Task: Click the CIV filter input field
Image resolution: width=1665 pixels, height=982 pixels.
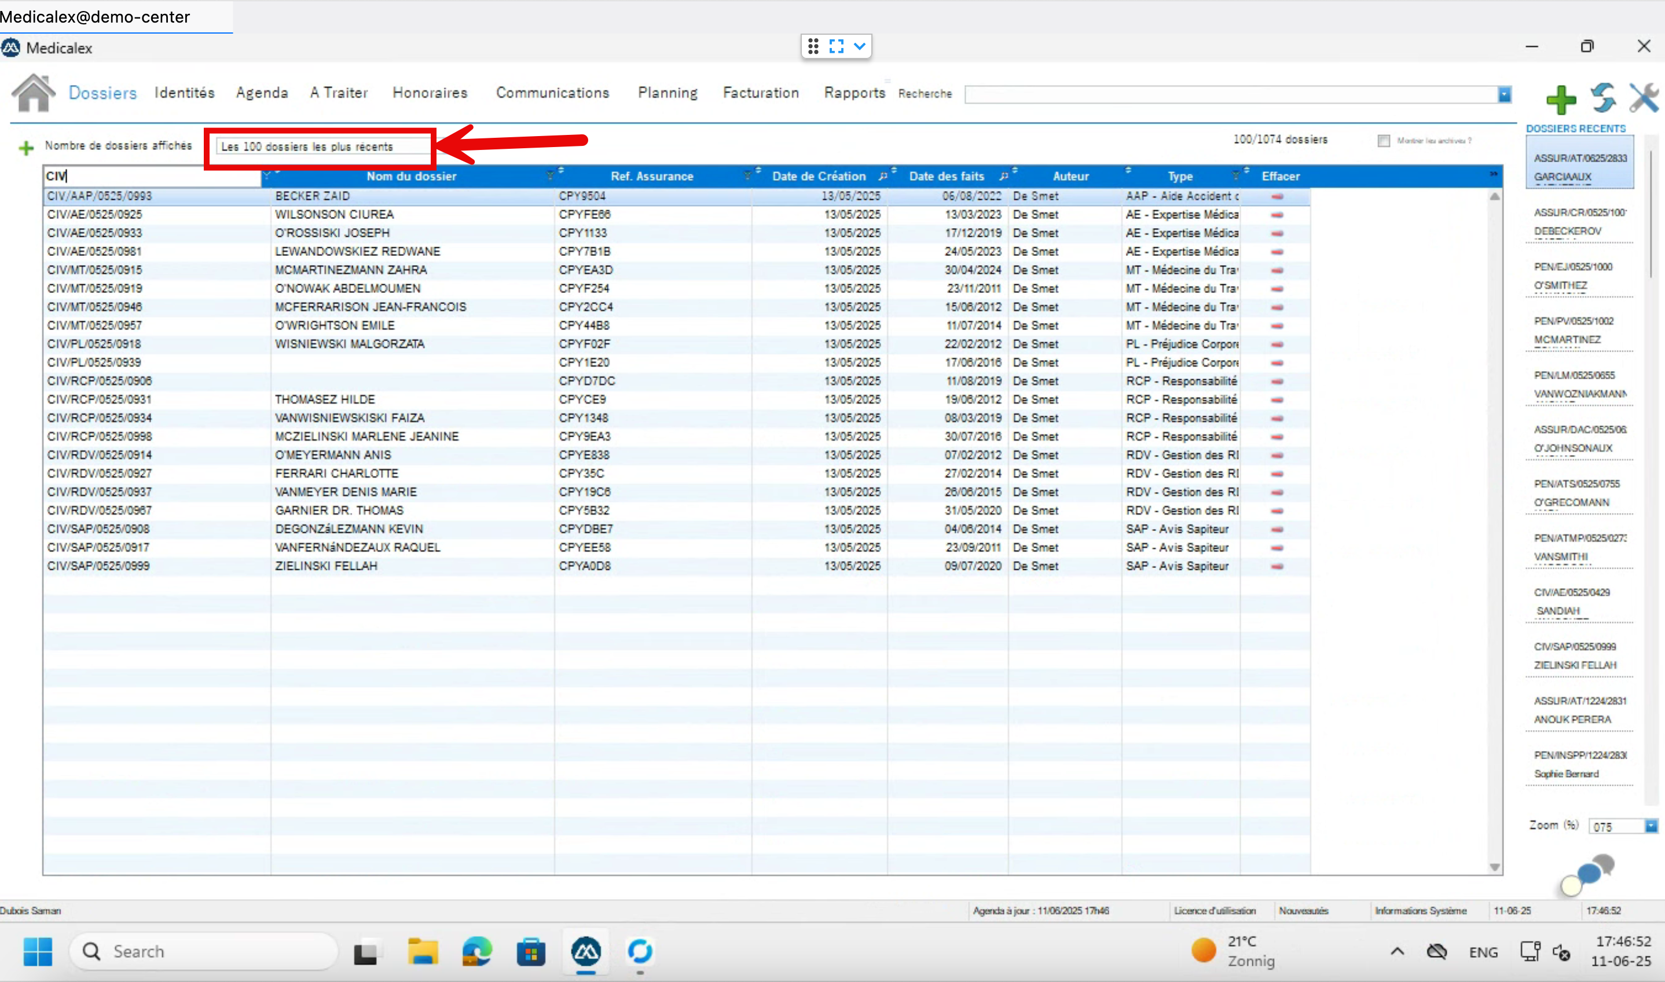Action: (152, 176)
